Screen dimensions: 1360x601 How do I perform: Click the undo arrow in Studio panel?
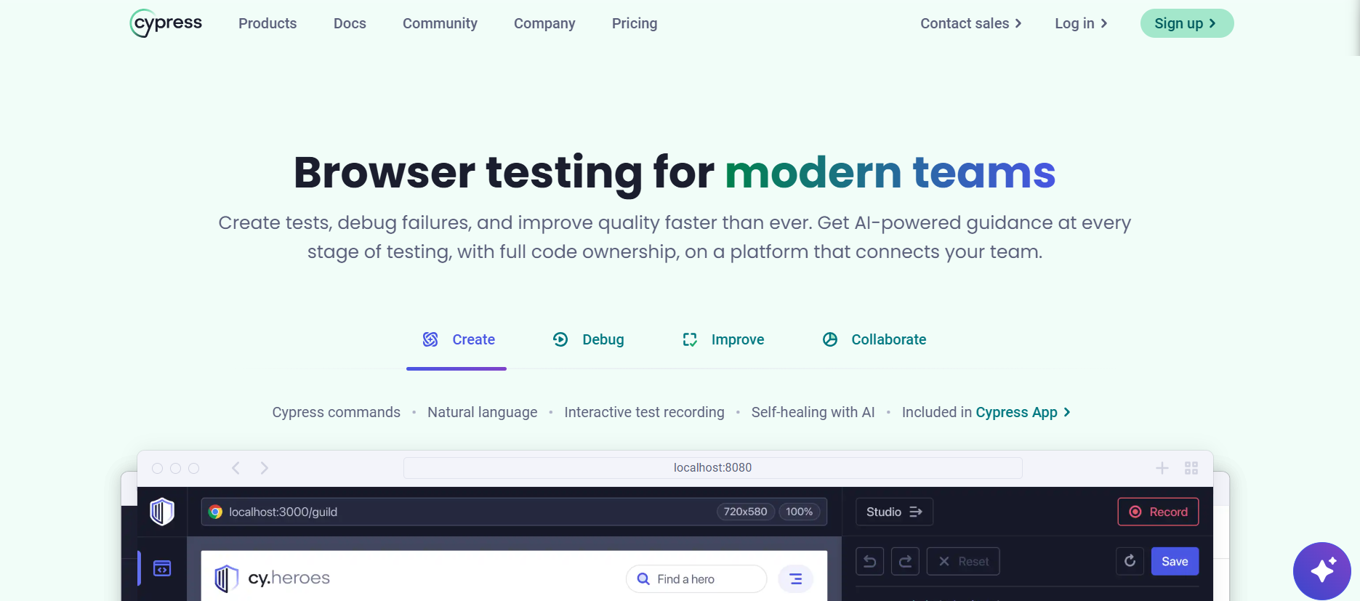(869, 561)
